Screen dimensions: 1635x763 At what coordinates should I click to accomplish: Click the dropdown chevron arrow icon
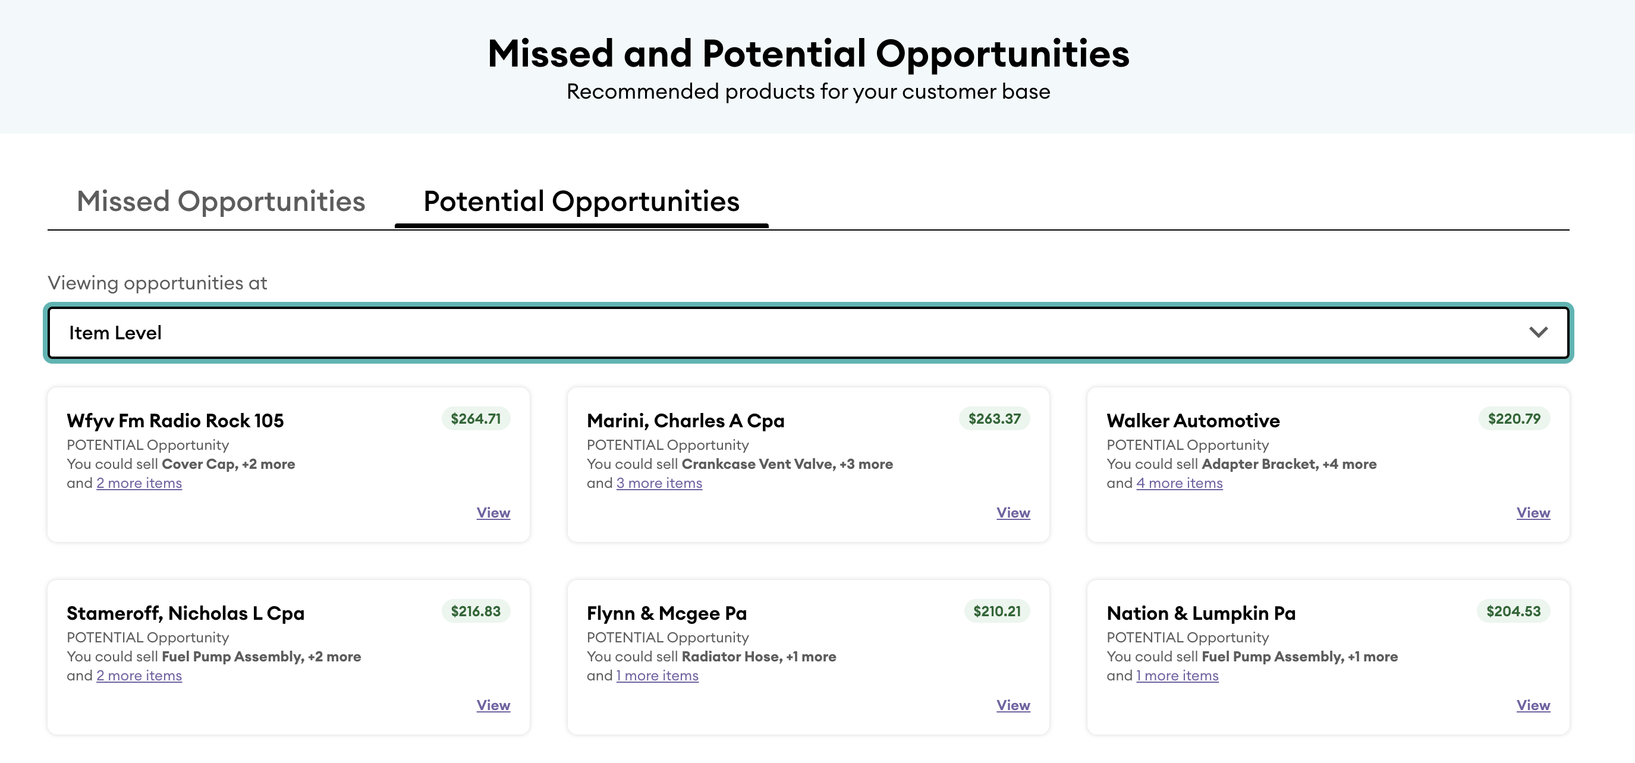click(1538, 332)
